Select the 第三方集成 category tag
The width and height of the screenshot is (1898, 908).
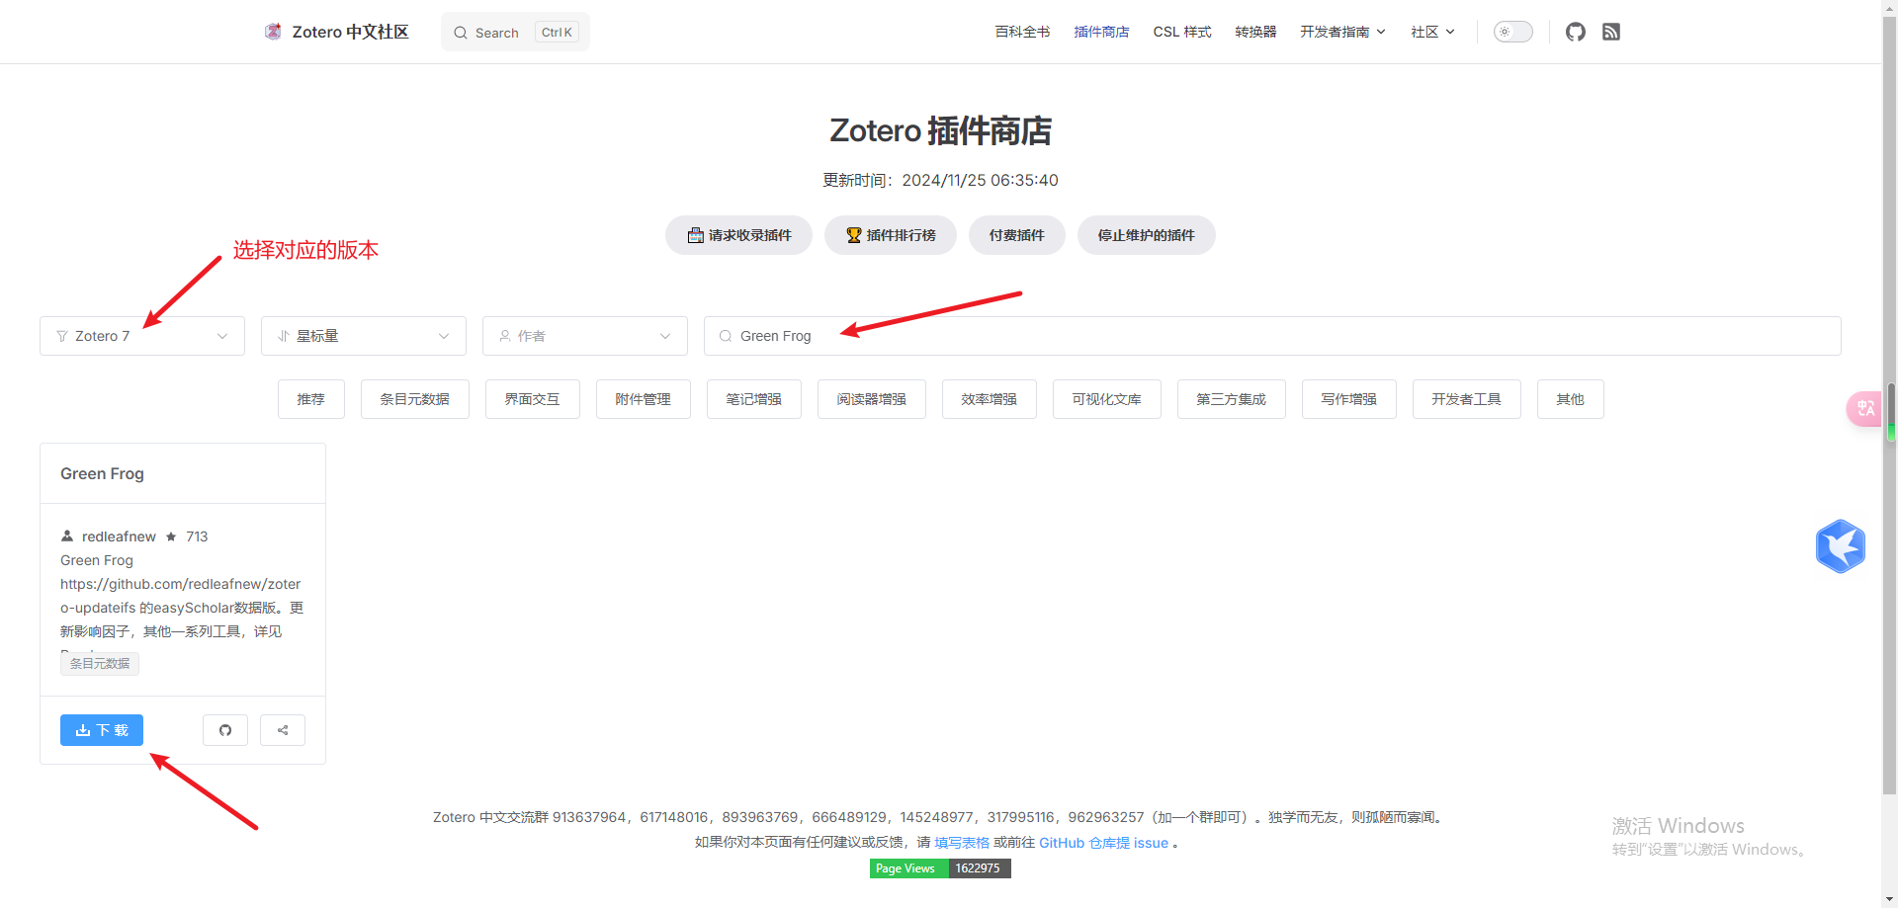(x=1232, y=399)
